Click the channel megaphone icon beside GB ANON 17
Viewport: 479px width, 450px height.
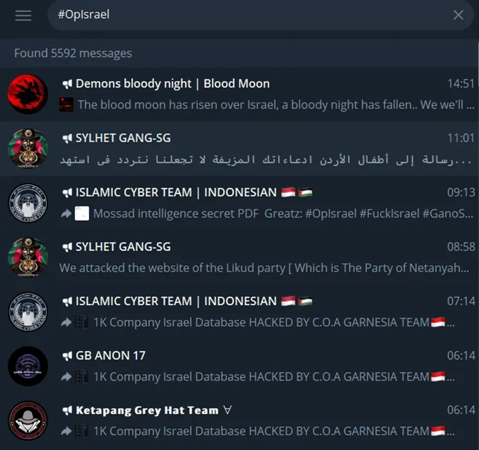click(67, 356)
